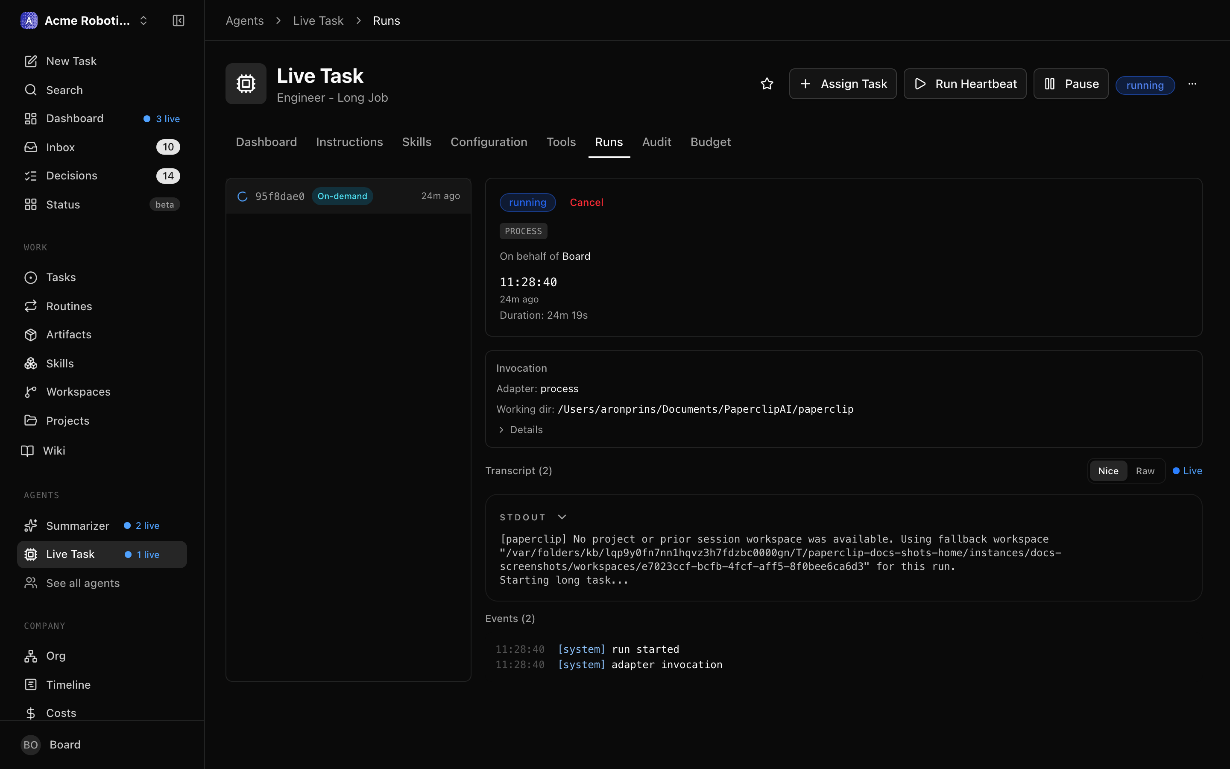Click the New Task pencil icon
Viewport: 1230px width, 769px height.
(30, 61)
